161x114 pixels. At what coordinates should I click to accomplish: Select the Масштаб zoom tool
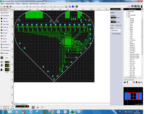[x=5, y=13]
